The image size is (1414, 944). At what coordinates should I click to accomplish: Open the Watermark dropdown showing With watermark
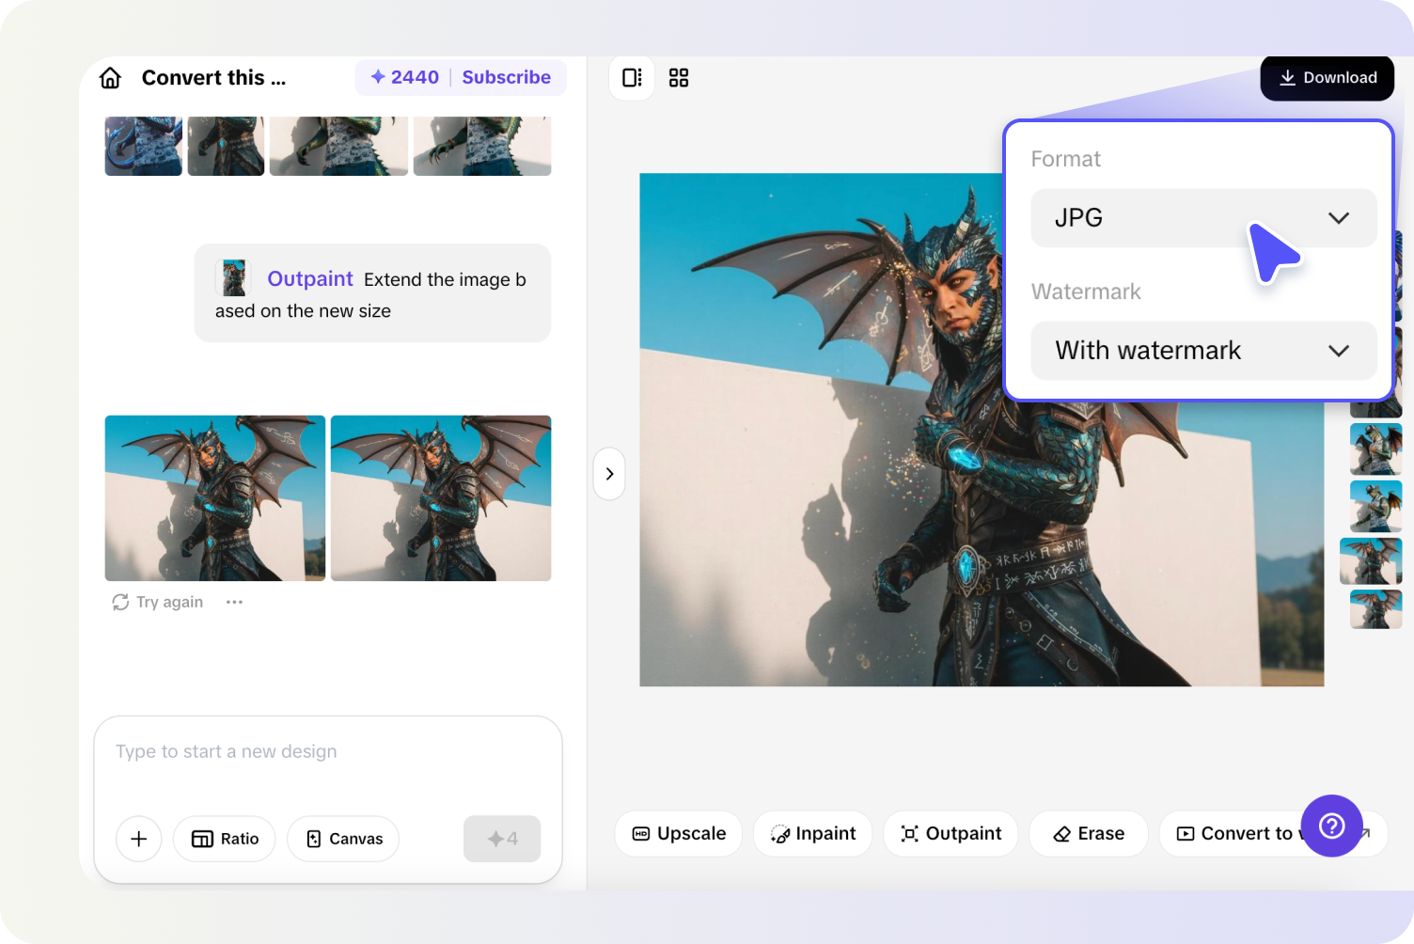[1203, 351]
